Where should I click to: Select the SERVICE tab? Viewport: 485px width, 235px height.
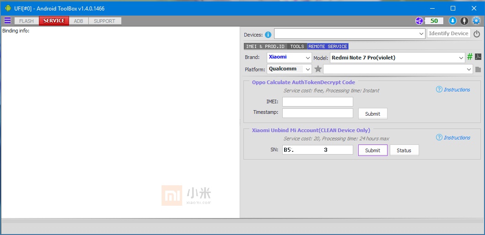pos(54,21)
